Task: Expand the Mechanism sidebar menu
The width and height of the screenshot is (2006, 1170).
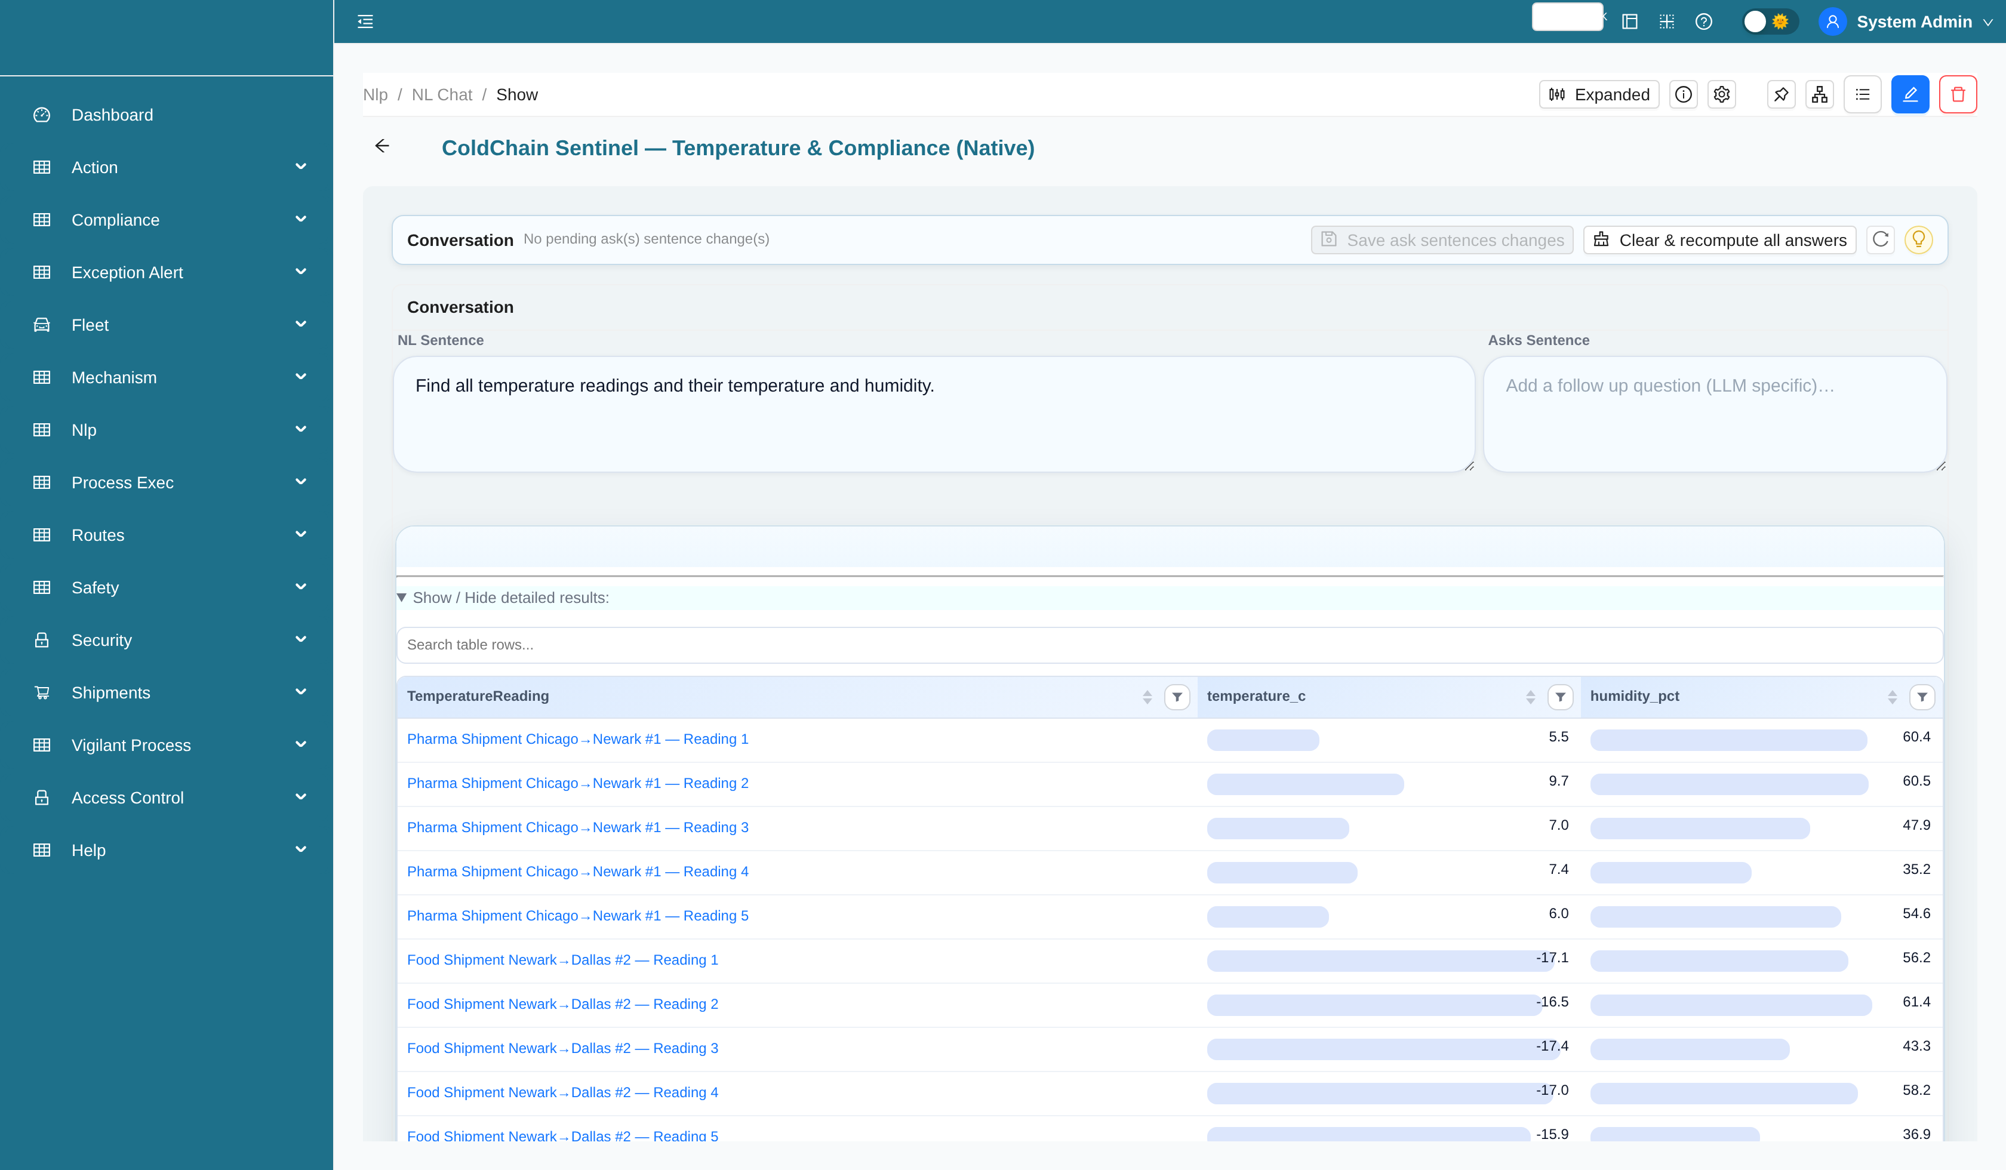Action: [x=167, y=377]
